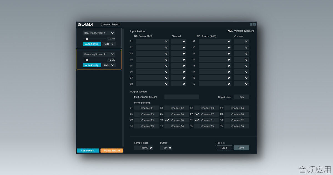The height and width of the screenshot is (175, 333).
Task: Enable mono stream checkbox for Channel 06
Action: coord(167,114)
